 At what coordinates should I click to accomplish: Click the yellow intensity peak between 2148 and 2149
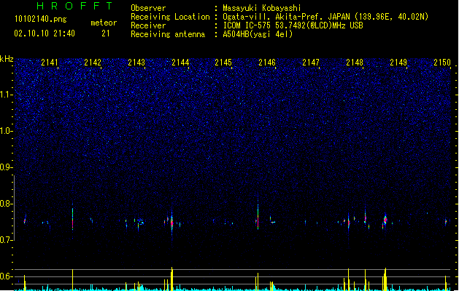click(x=385, y=279)
